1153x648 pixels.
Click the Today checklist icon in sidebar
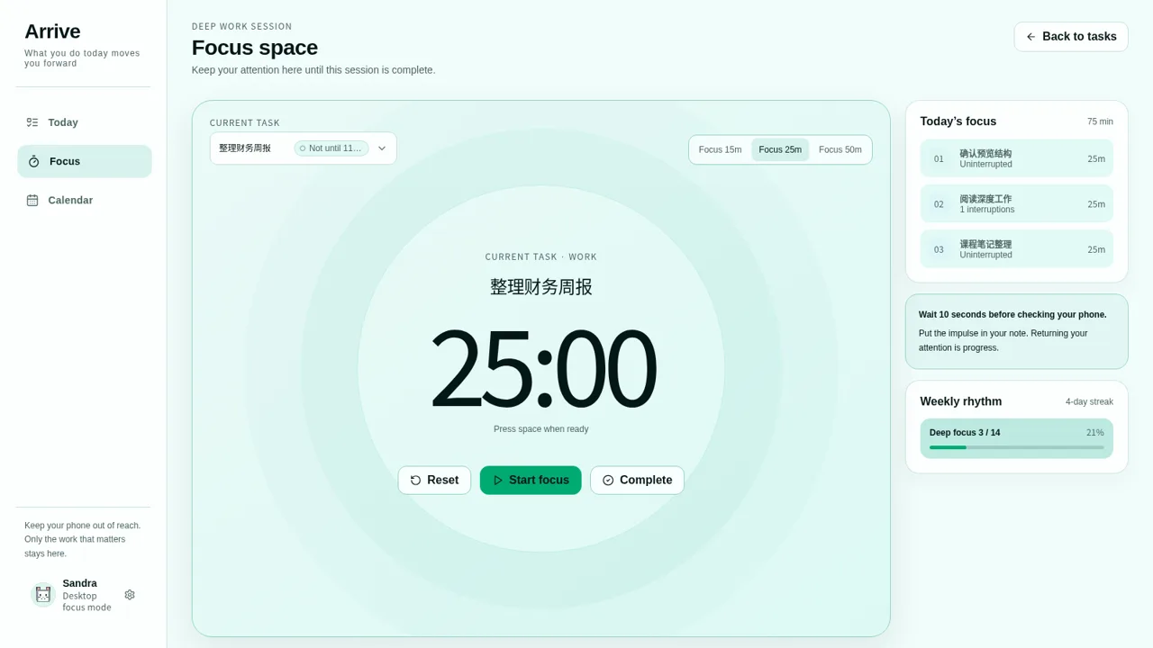[32, 122]
